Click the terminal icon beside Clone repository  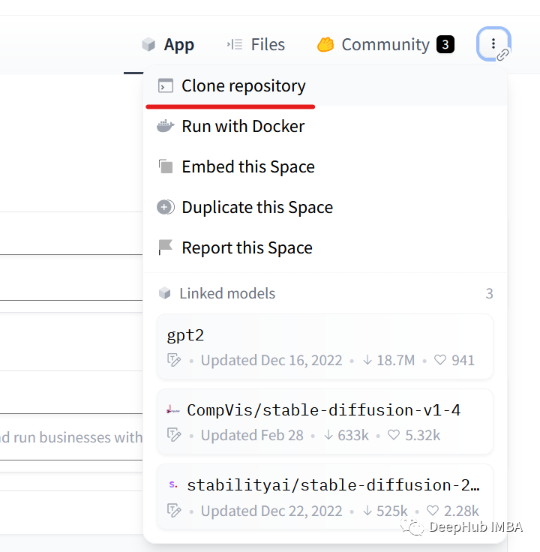(x=166, y=85)
